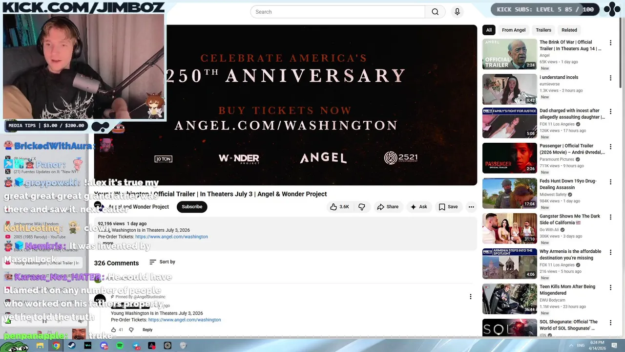Open the comments Sort by dropdown
The image size is (625, 352).
pos(162,262)
